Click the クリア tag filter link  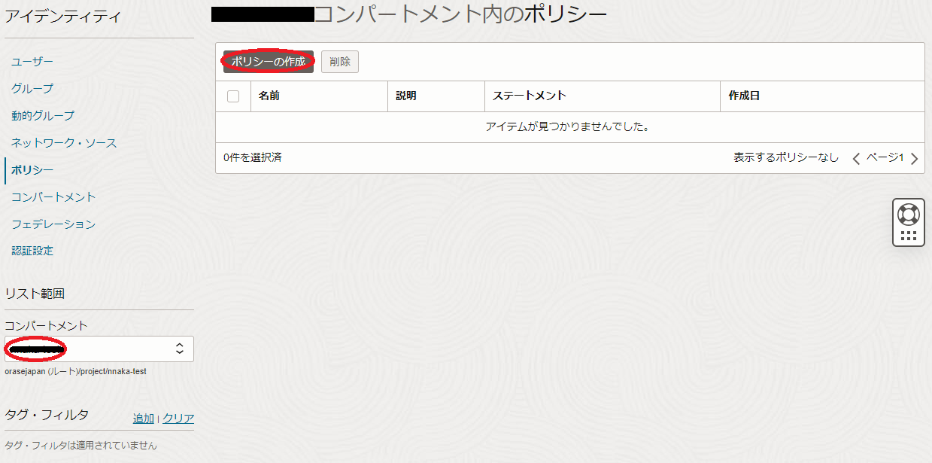(178, 419)
